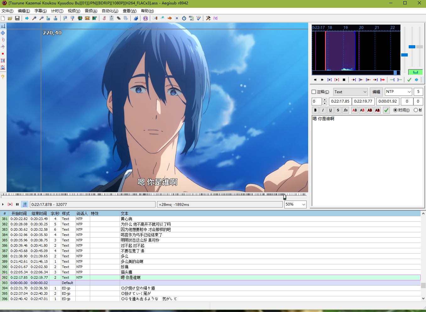This screenshot has height=312, width=426.
Task: Select the Rectangle clip tool
Action: coord(3,61)
